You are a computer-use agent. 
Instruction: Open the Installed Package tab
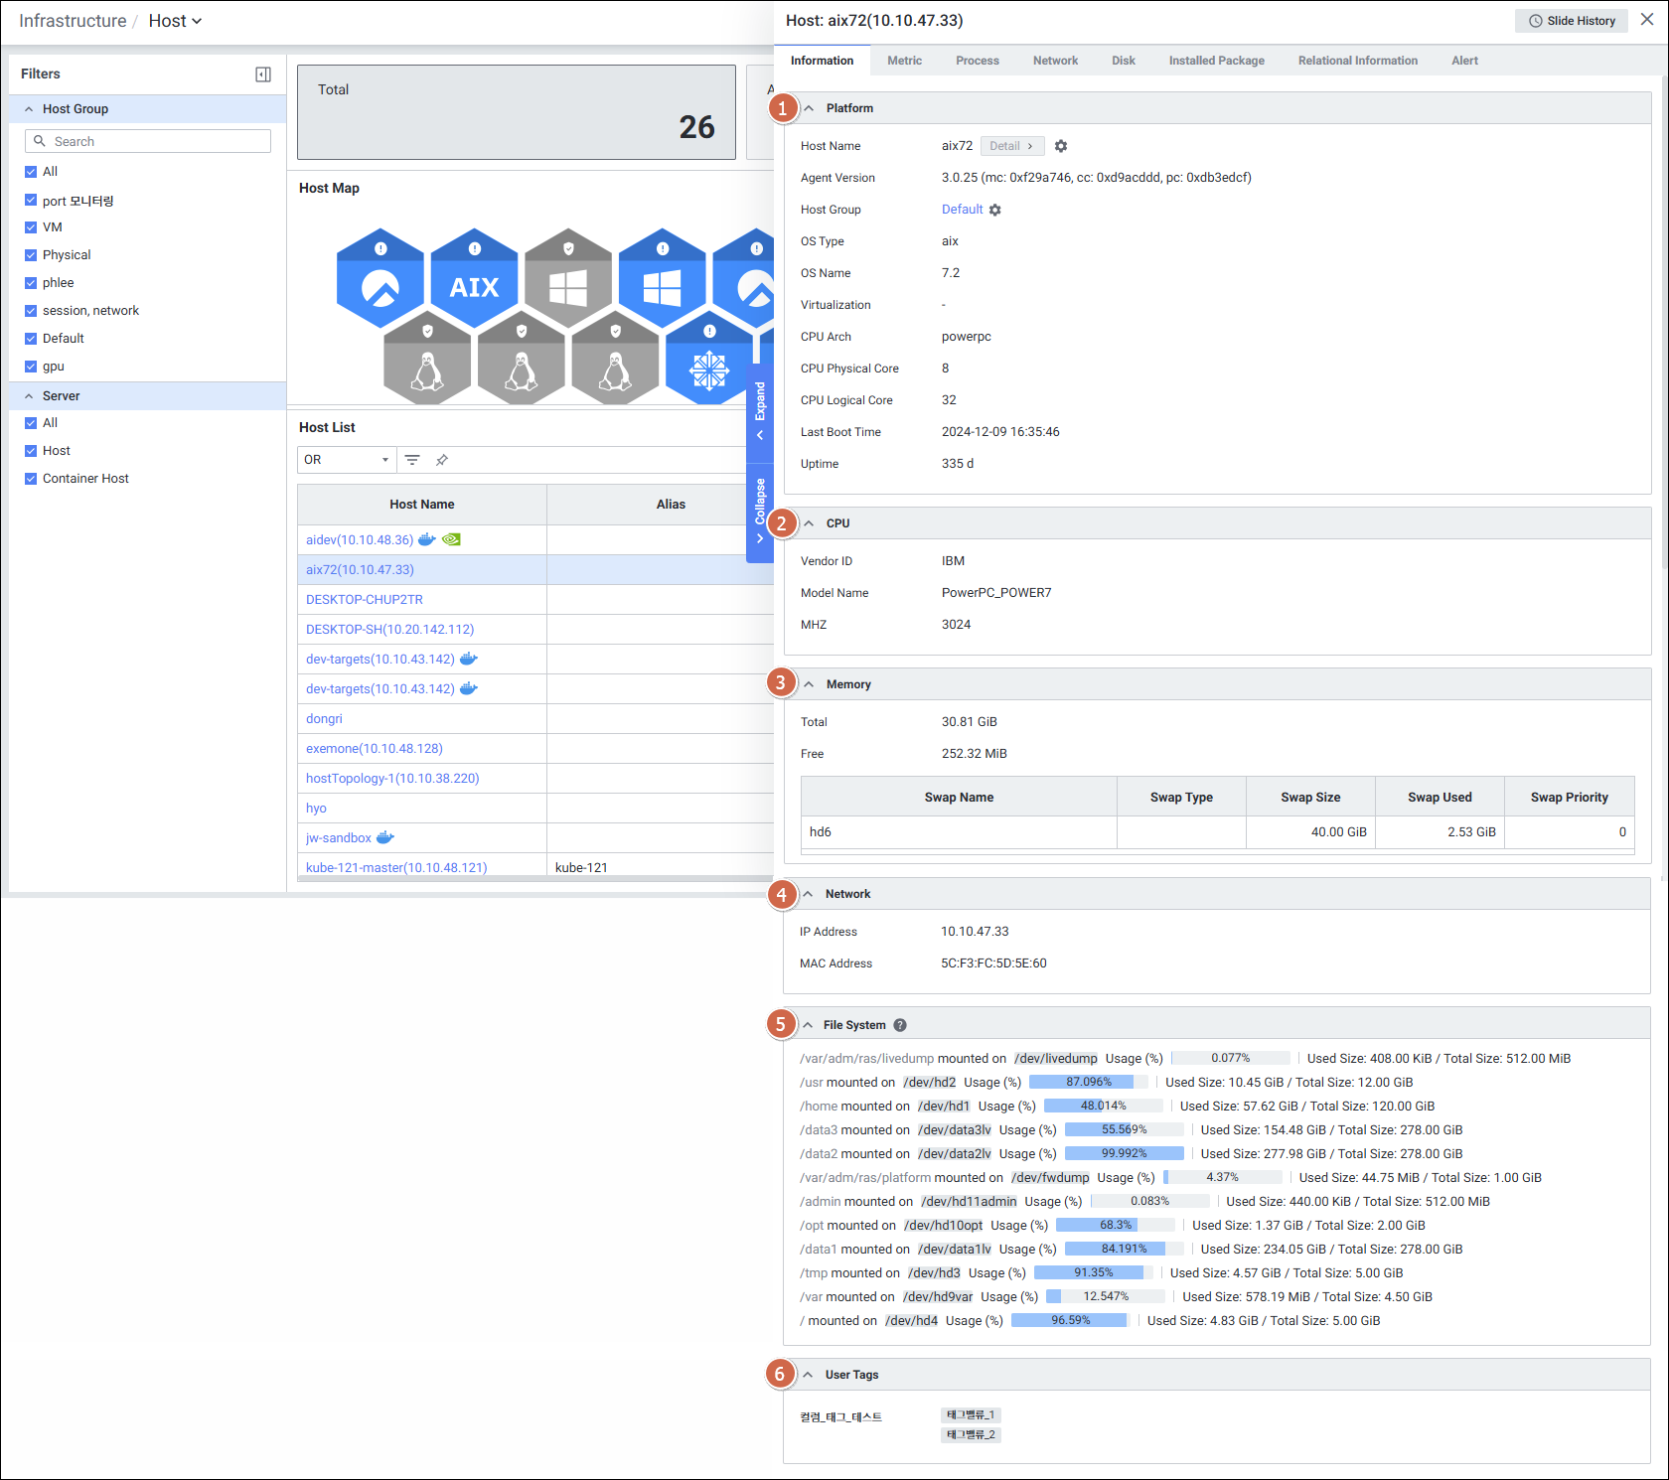click(1216, 61)
